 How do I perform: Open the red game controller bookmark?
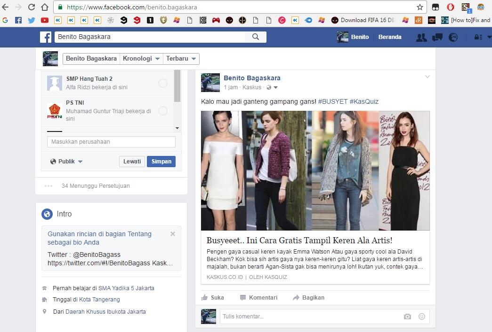tap(216, 20)
